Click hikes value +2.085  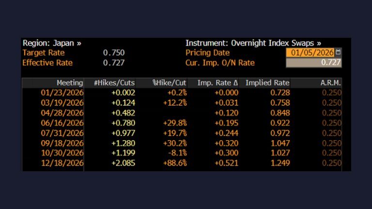click(124, 163)
